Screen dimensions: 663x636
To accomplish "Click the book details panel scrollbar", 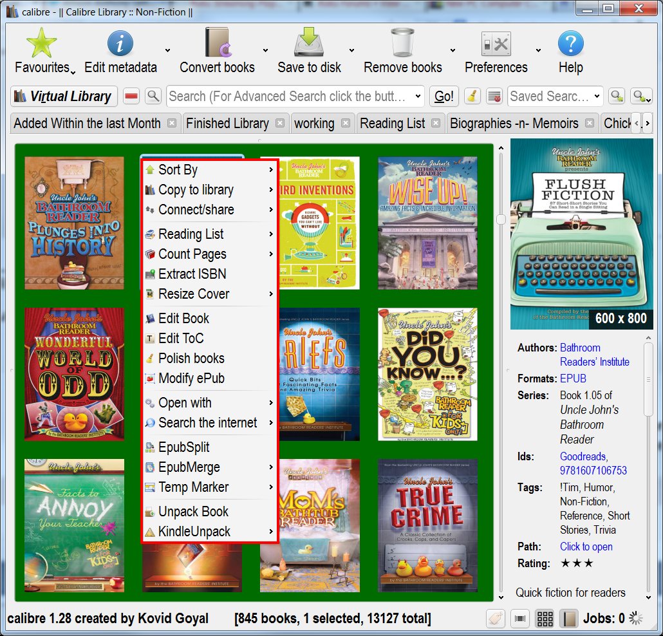I will coord(648,380).
